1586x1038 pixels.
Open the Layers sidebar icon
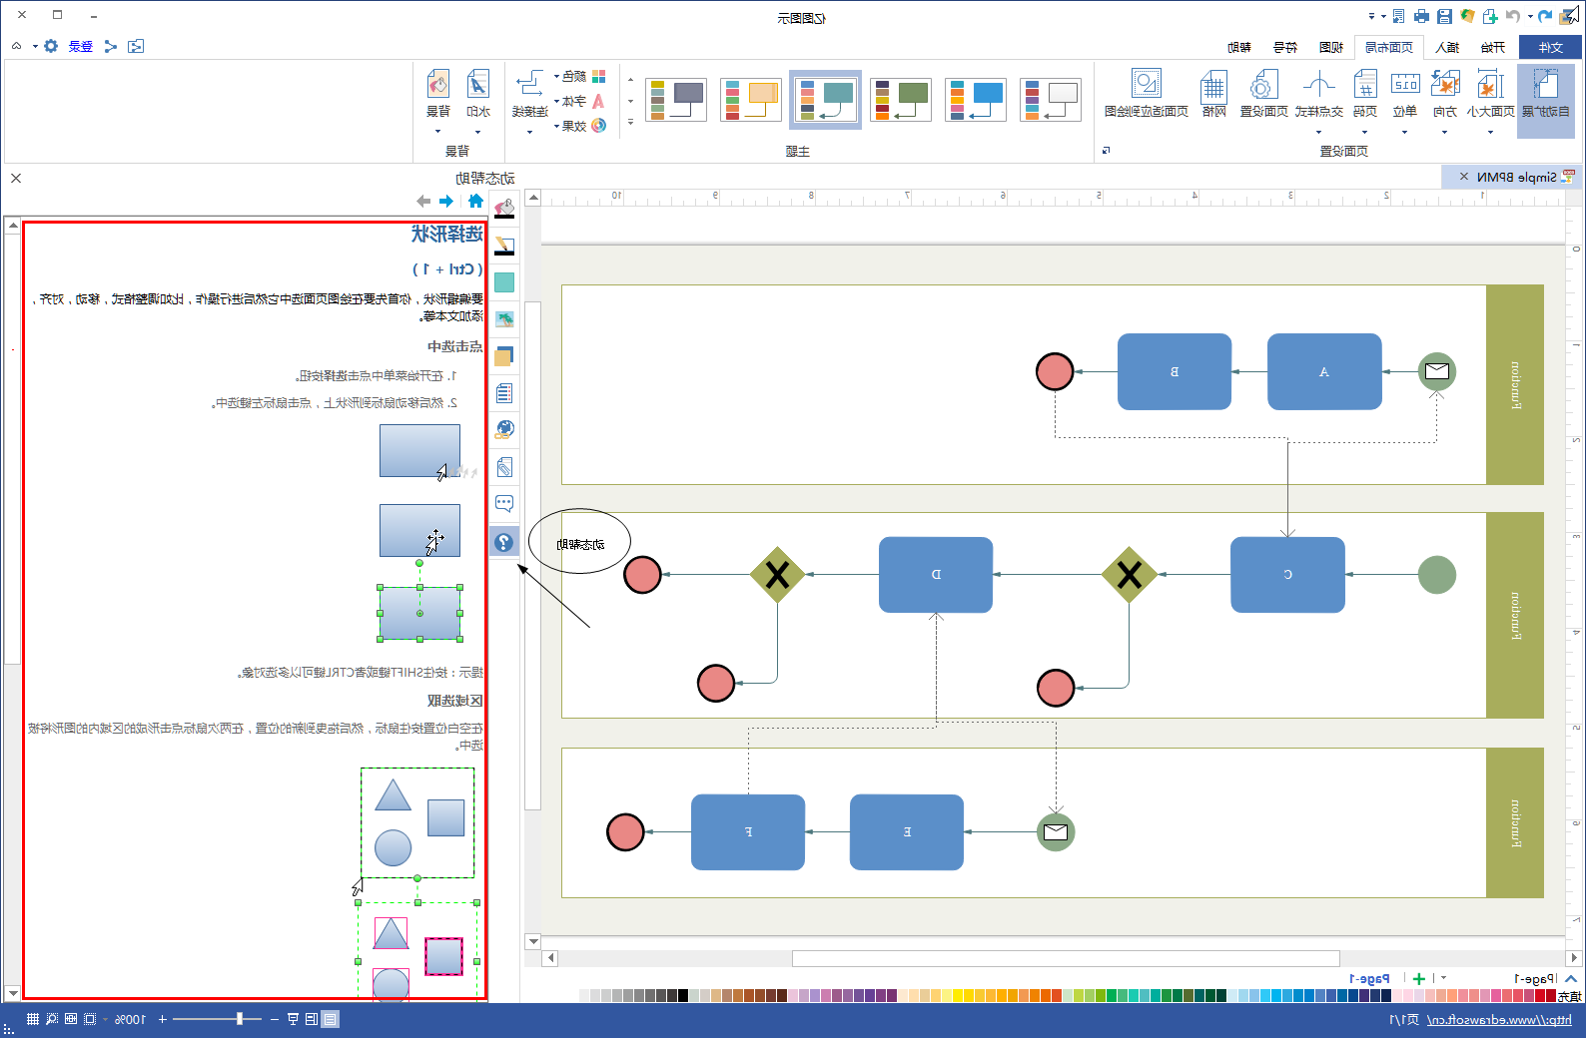point(504,356)
